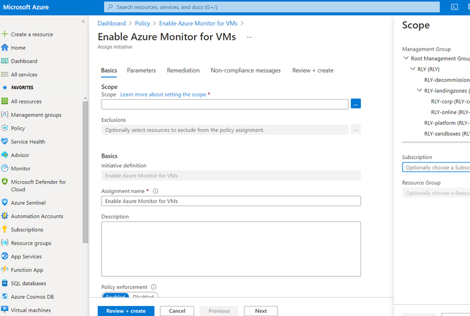Open the ellipsis menu beside page title
Viewport: 470px width, 316px height.
pyautogui.click(x=249, y=37)
